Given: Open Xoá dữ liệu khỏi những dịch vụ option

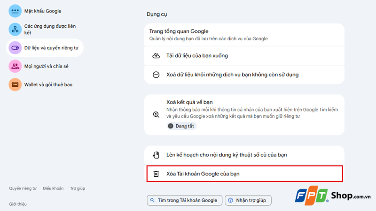Looking at the screenshot, I should click(x=244, y=75).
